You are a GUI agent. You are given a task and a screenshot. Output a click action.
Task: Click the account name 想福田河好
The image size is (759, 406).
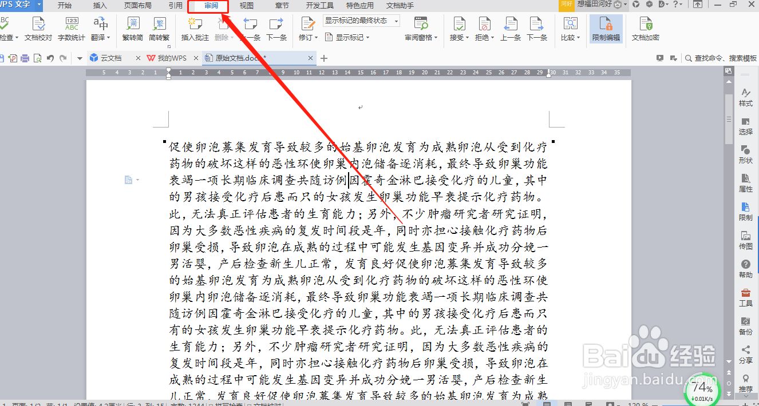pos(594,5)
